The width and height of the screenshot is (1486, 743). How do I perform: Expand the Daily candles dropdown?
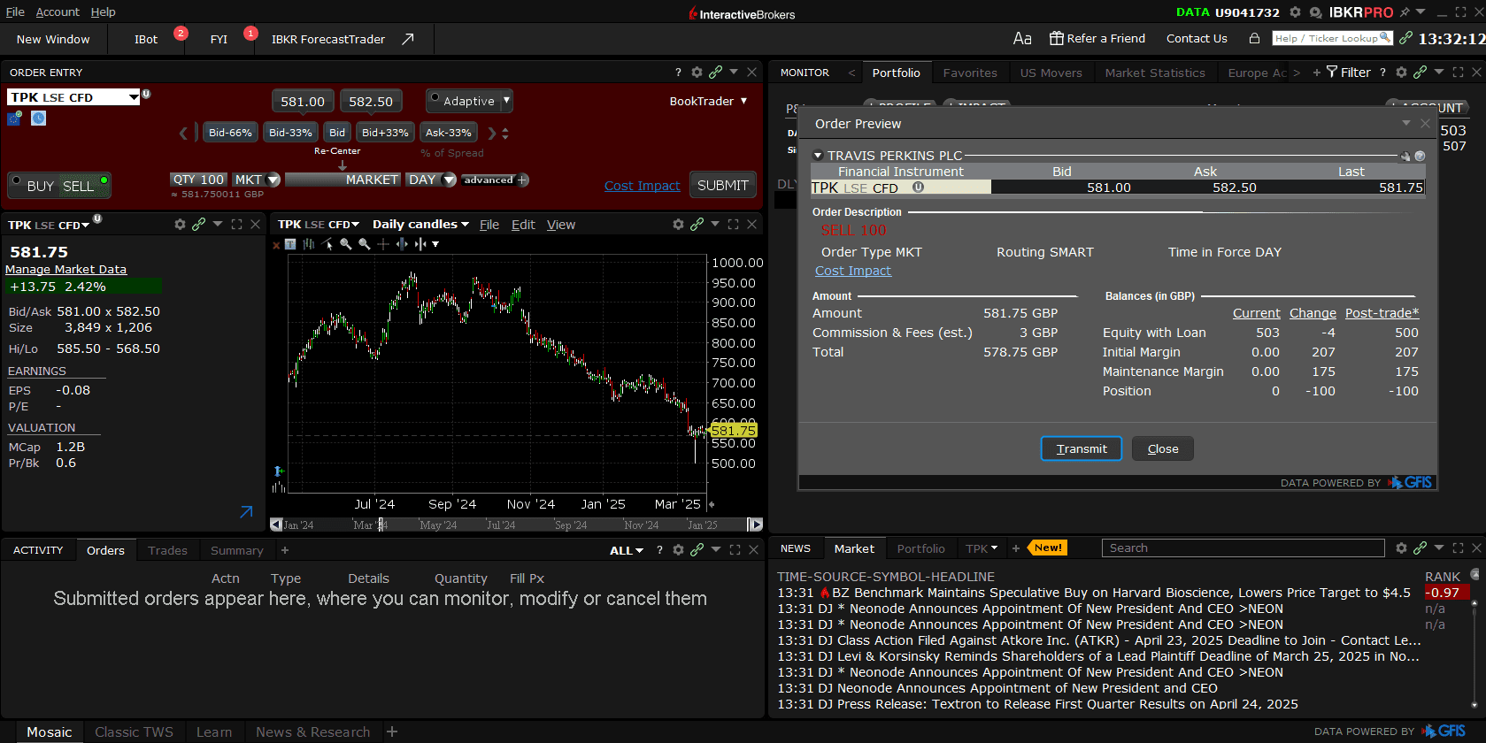click(420, 225)
